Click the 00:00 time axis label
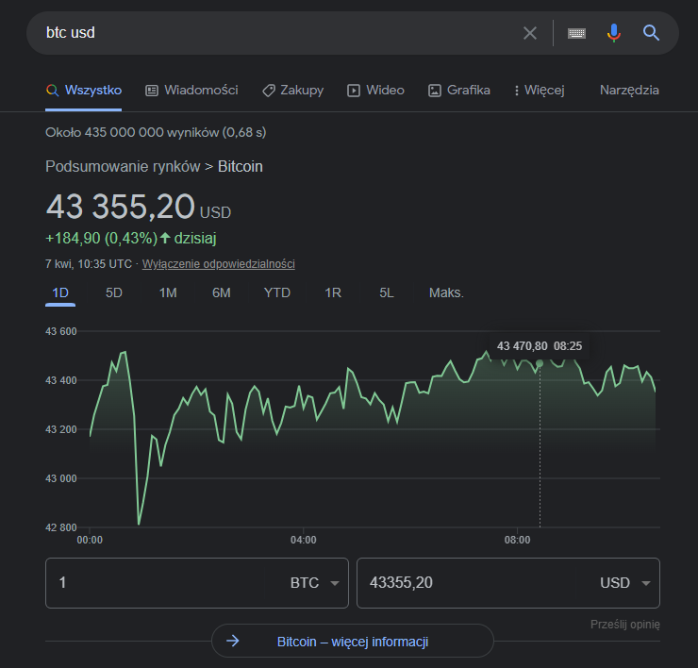Image resolution: width=698 pixels, height=668 pixels. tap(90, 541)
